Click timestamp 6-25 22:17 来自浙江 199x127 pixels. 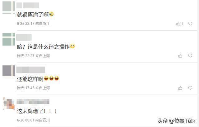tap(33, 24)
